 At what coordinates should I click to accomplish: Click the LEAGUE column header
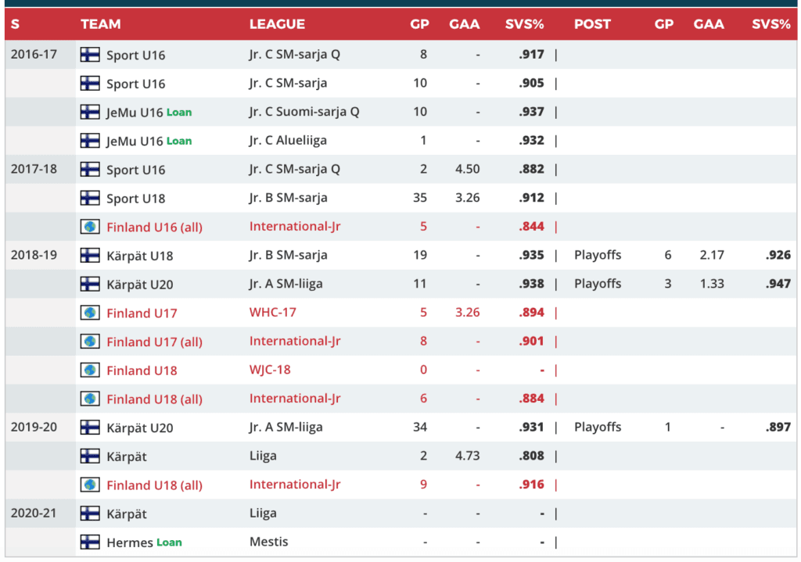[x=277, y=24]
